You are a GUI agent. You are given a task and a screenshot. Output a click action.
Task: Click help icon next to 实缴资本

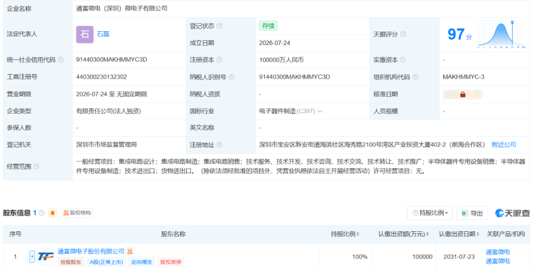pos(403,60)
